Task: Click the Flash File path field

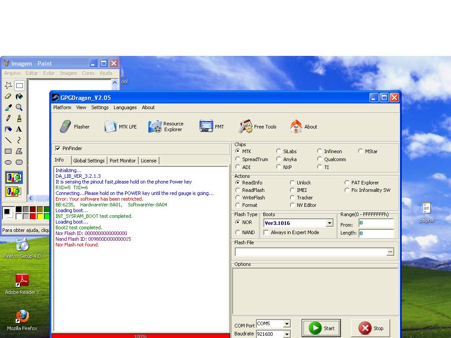Action: tap(311, 252)
